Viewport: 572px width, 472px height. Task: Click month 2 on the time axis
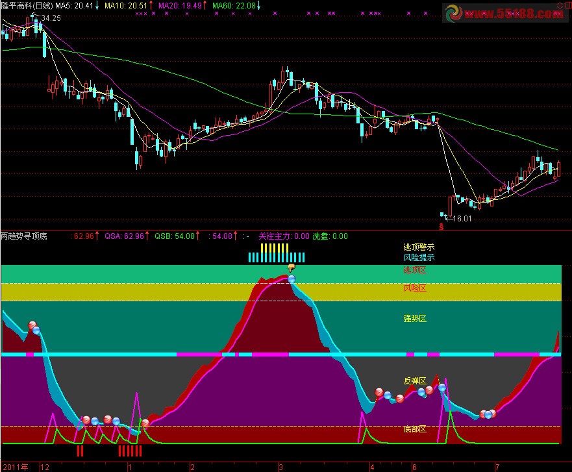(192, 467)
